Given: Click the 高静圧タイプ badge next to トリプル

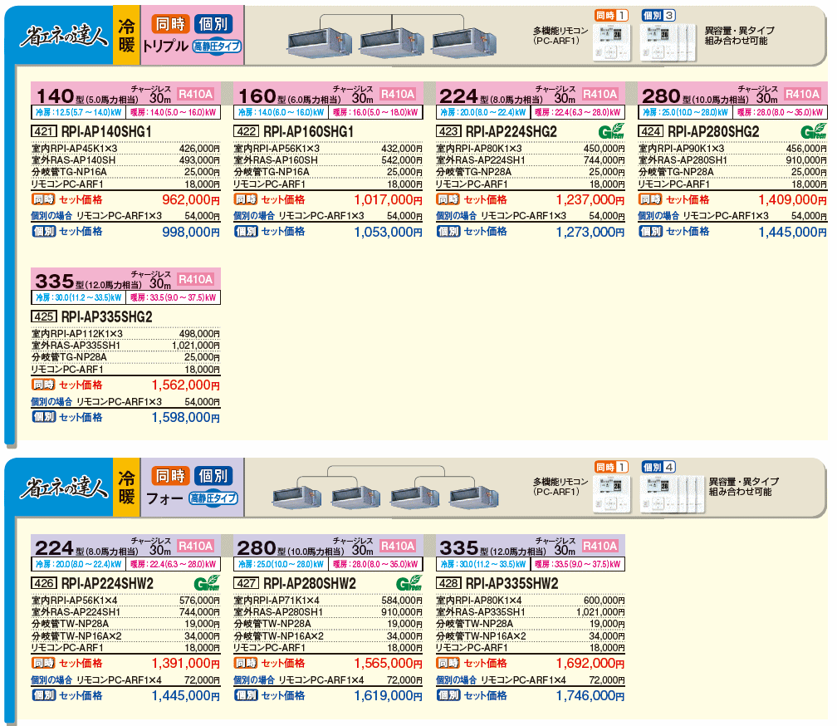Looking at the screenshot, I should (x=217, y=47).
